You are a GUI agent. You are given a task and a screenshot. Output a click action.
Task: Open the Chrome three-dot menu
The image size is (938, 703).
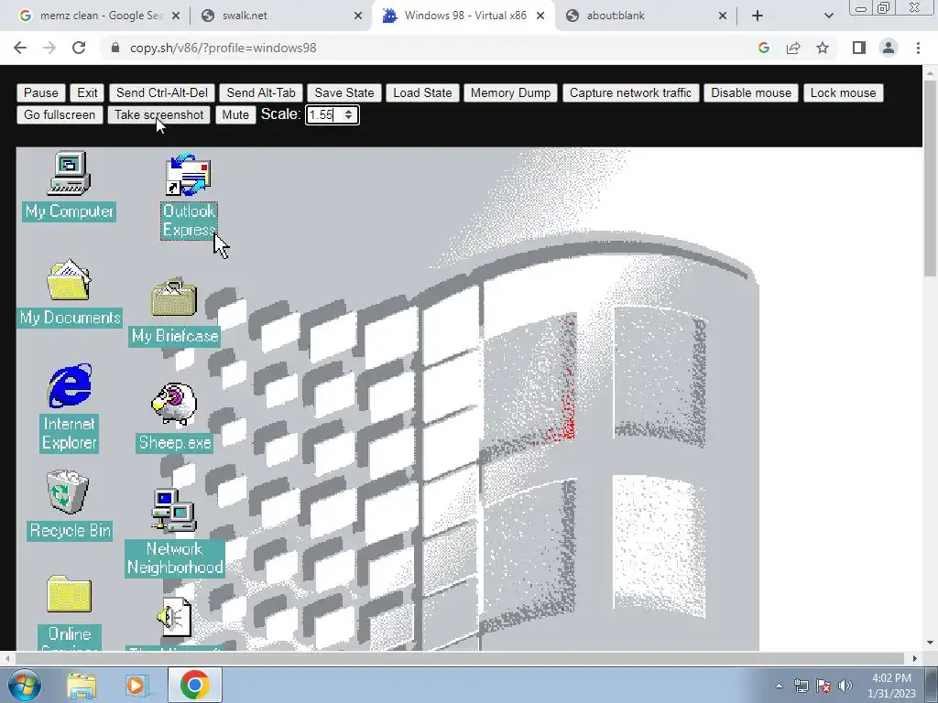tap(918, 48)
